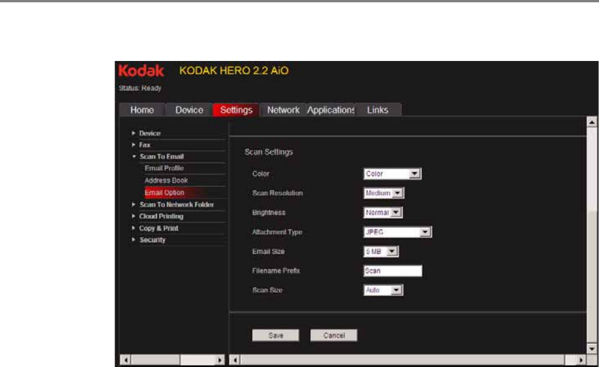Click the sidebar horizontal scrollbar left arrow
599x367 pixels.
coord(126,360)
